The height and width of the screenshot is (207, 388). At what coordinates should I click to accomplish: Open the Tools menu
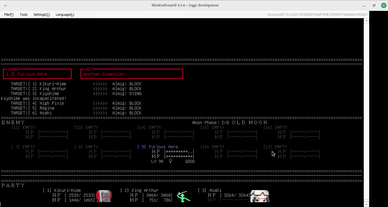pos(24,15)
